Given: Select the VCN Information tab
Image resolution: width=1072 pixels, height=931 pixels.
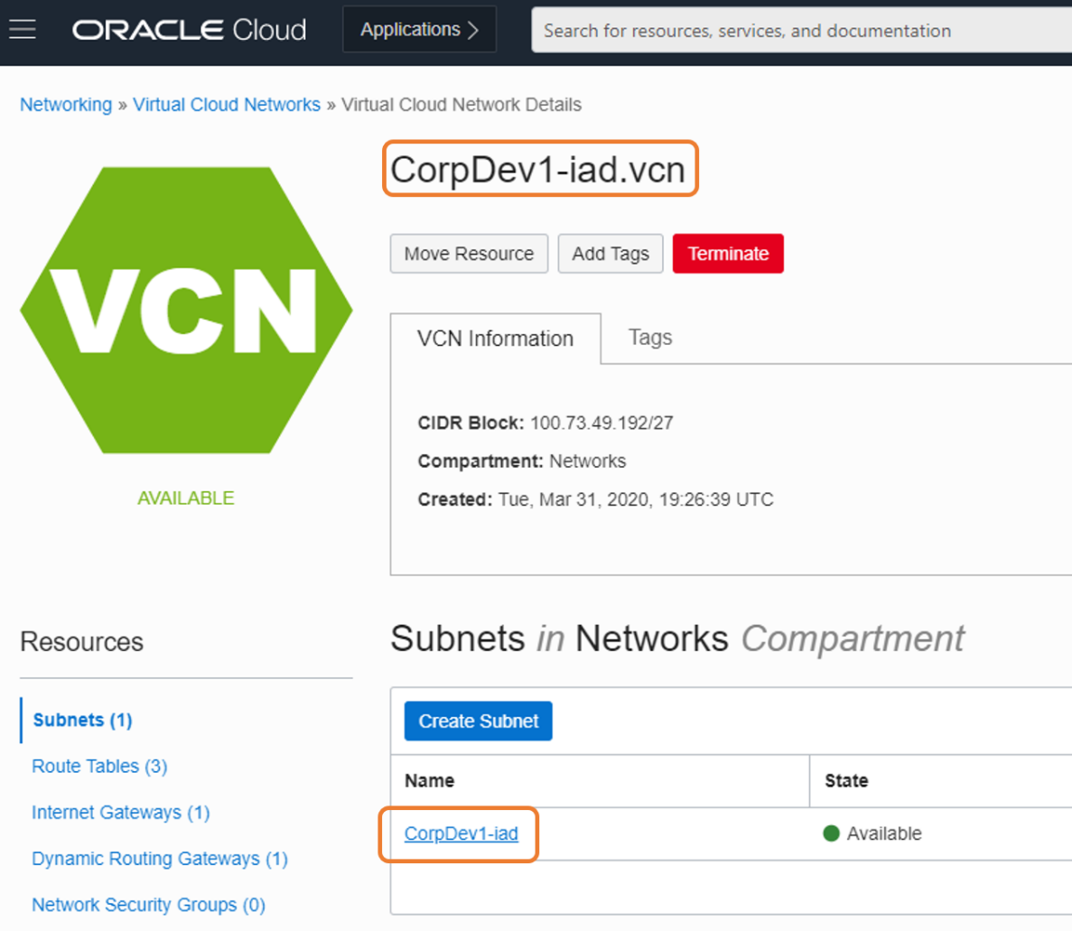Looking at the screenshot, I should [x=496, y=339].
